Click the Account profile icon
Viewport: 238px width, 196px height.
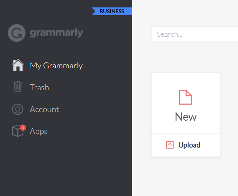point(18,109)
